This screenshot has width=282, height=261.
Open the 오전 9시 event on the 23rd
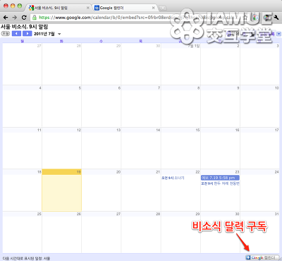coord(220,183)
